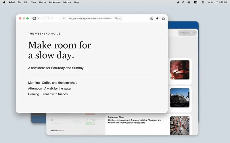The height and width of the screenshot is (143, 230).
Task: Open the History menu
Action: 43,2
